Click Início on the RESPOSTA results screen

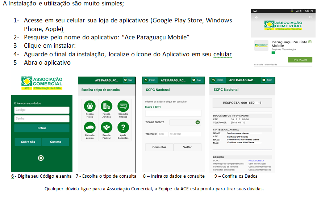click(218, 80)
